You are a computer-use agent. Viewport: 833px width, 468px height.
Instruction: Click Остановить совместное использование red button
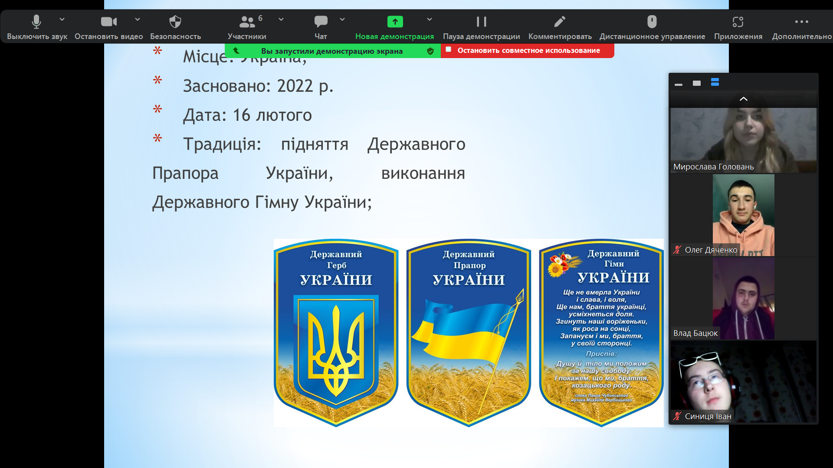(528, 51)
